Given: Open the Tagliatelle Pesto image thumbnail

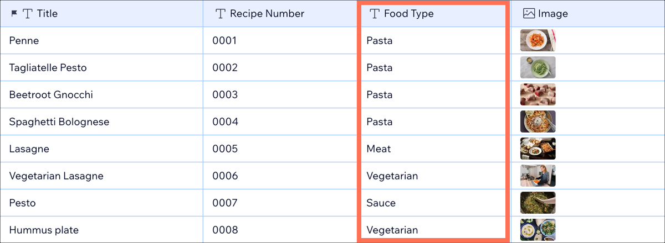Looking at the screenshot, I should [x=538, y=67].
